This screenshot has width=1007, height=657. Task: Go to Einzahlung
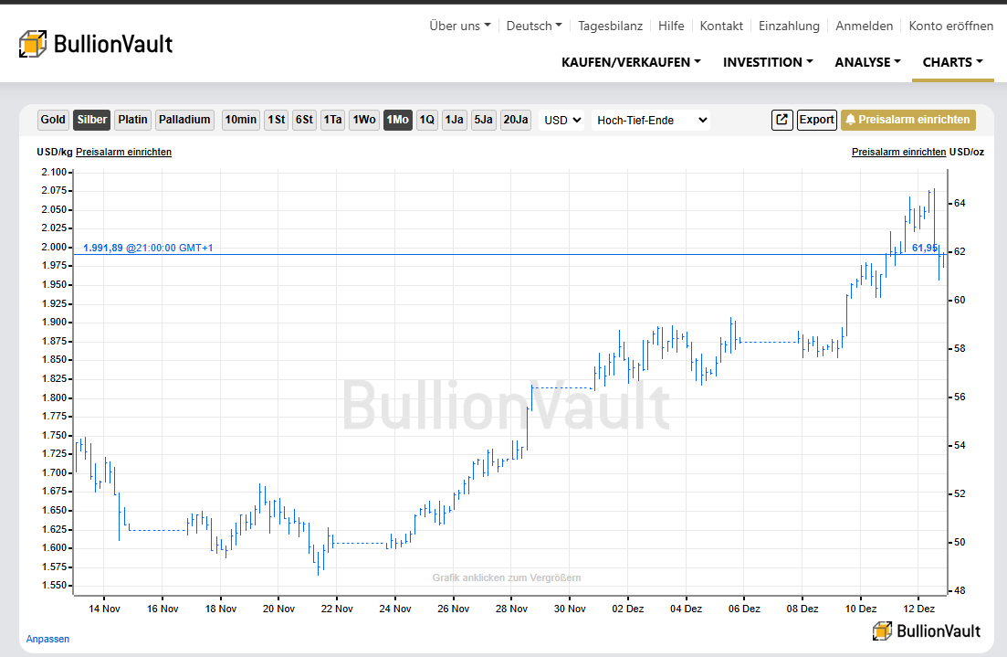pos(790,26)
